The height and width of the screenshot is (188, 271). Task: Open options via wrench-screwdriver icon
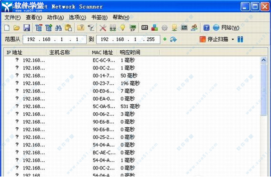pyautogui.click(x=103, y=28)
